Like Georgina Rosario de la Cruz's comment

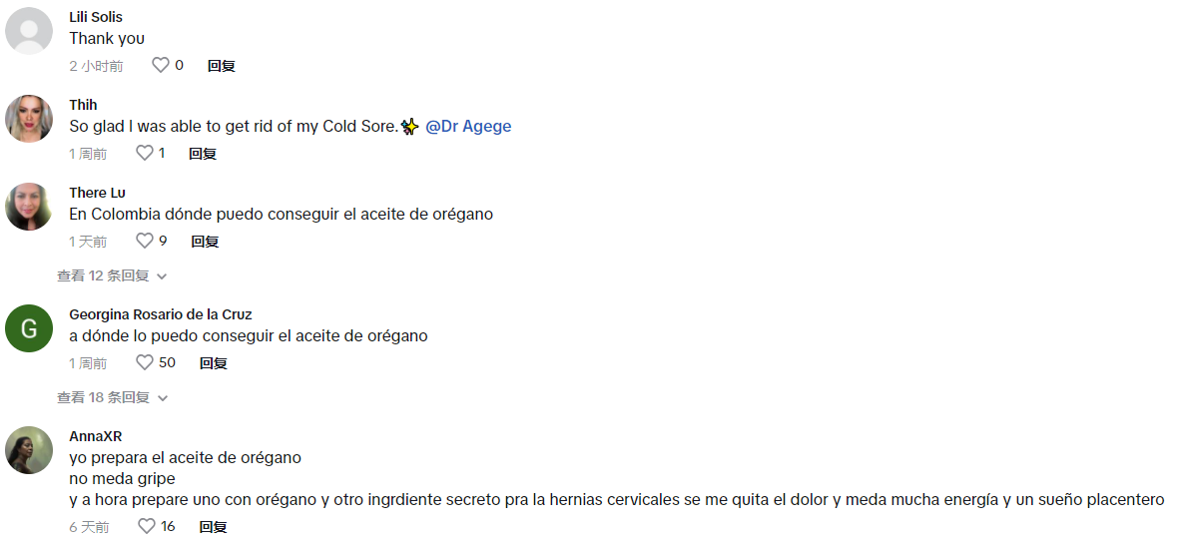145,363
